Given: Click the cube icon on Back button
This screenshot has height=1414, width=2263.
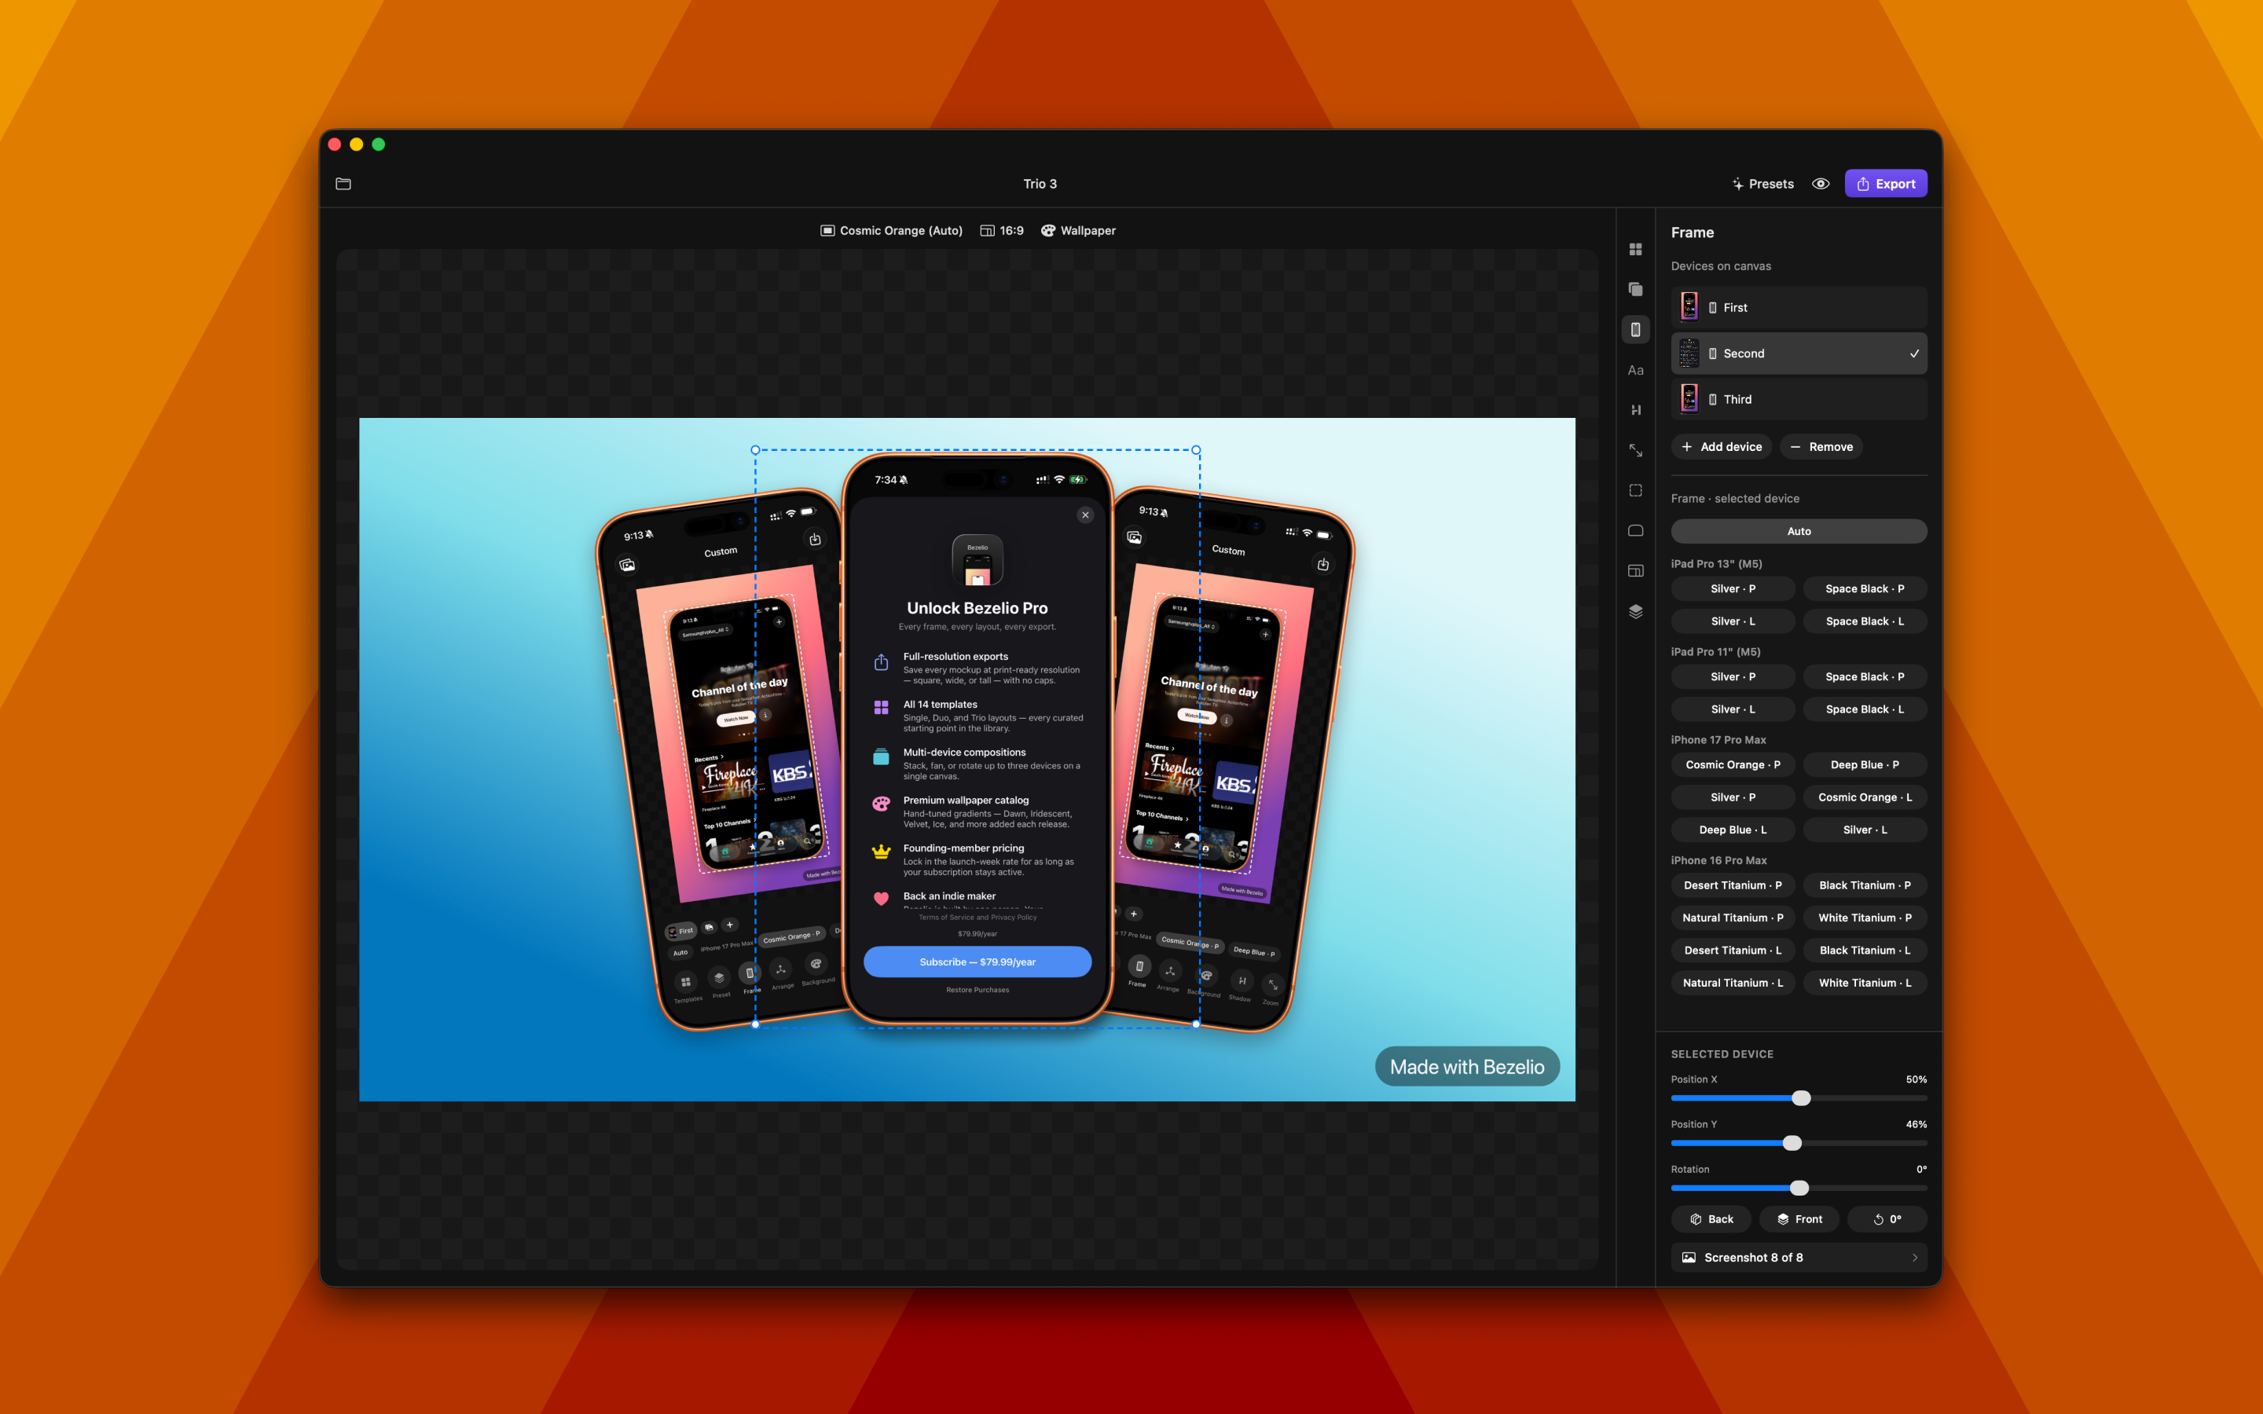Looking at the screenshot, I should click(1696, 1219).
